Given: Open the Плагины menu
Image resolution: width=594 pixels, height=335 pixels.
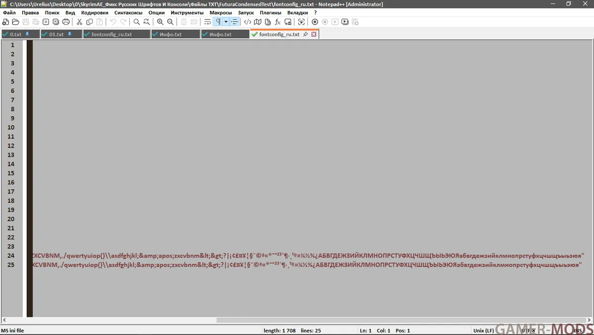Looking at the screenshot, I should pos(270,12).
